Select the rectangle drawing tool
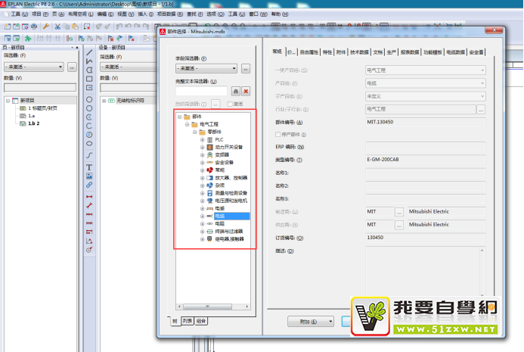The width and height of the screenshot is (524, 352). click(x=89, y=79)
